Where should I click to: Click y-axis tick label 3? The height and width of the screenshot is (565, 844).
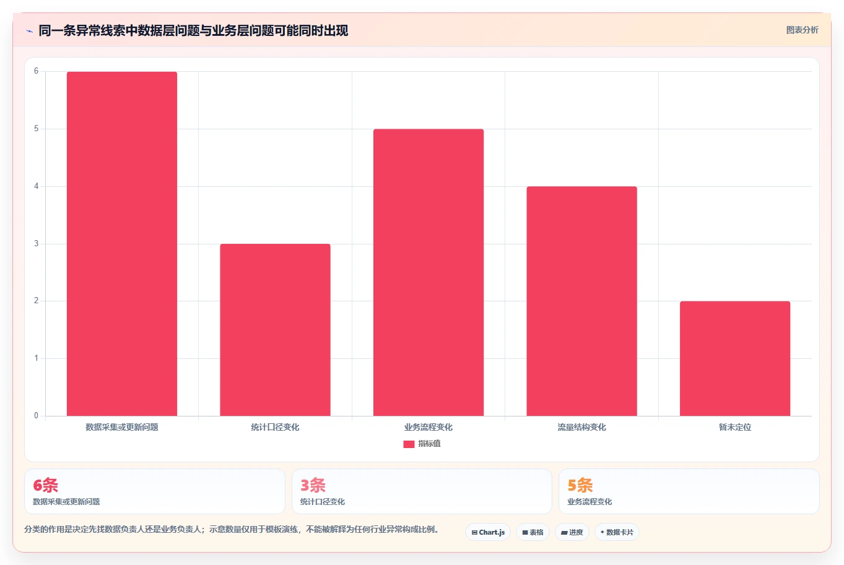[x=37, y=244]
